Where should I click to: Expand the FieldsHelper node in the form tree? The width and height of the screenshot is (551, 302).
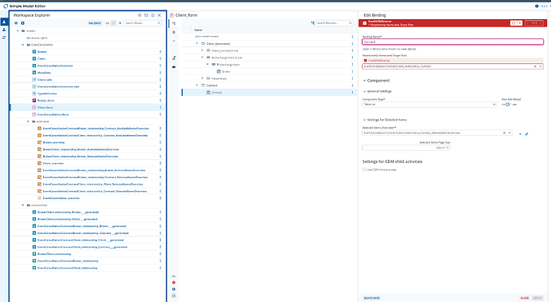click(202, 78)
